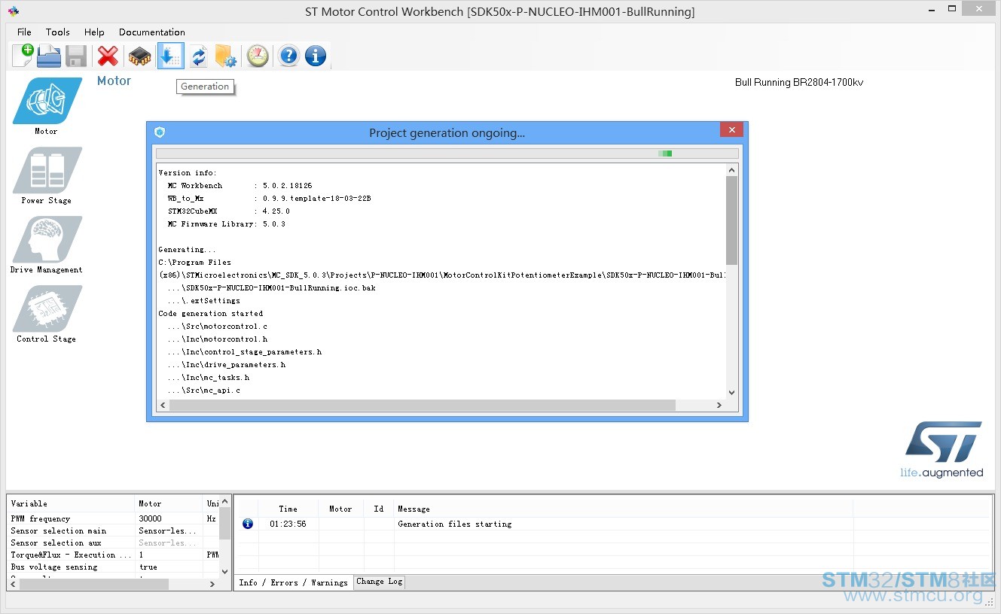Switch to the Change Log tab

pyautogui.click(x=380, y=582)
